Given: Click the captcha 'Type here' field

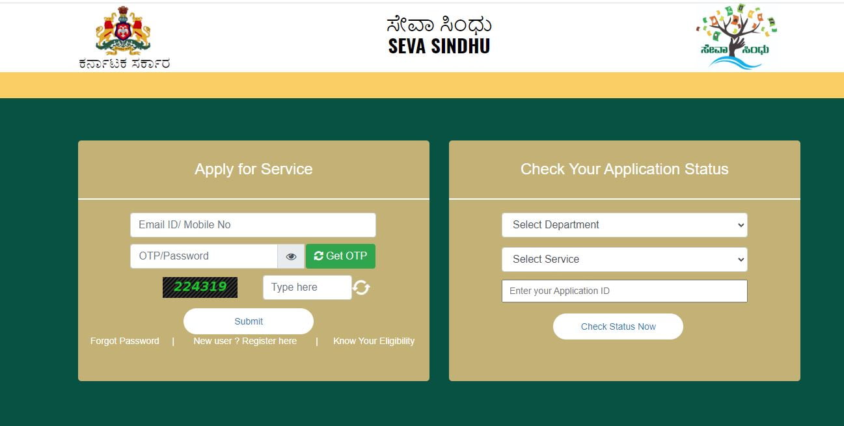Looking at the screenshot, I should 307,287.
